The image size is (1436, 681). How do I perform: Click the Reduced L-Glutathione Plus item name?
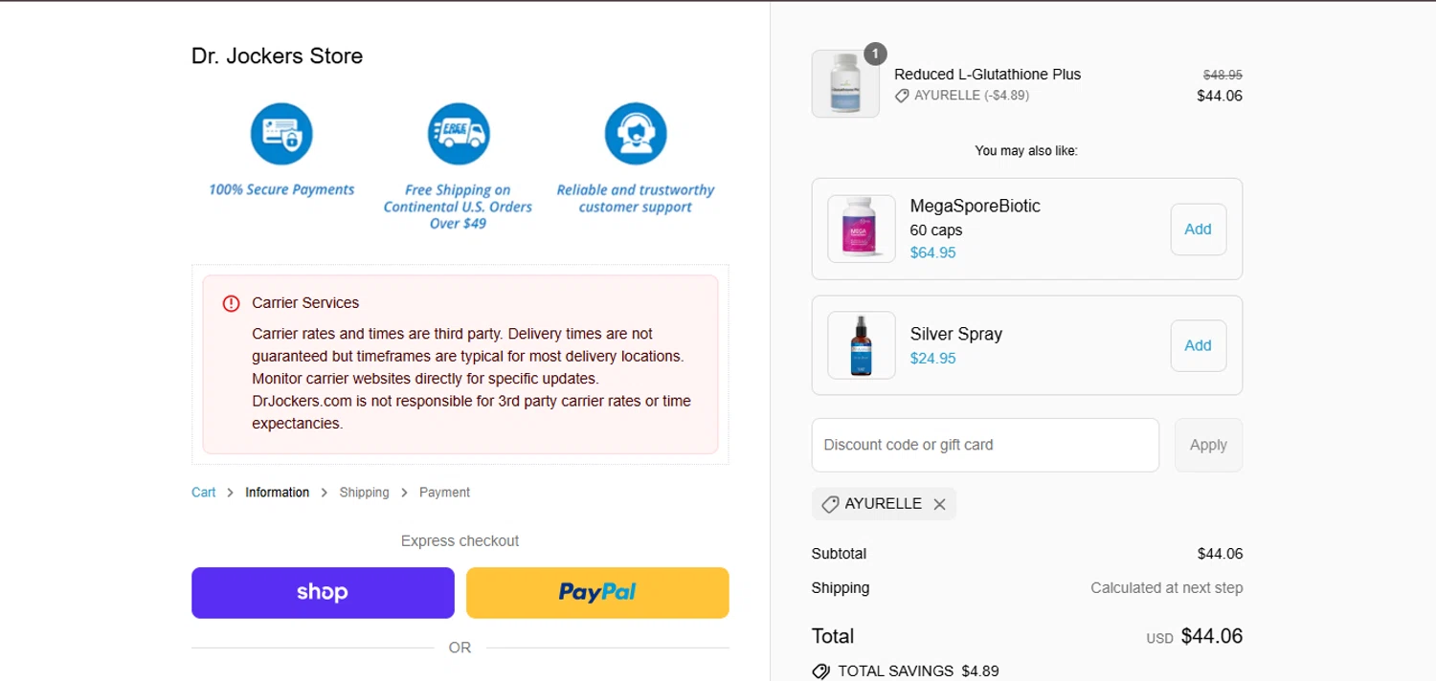[x=987, y=75]
